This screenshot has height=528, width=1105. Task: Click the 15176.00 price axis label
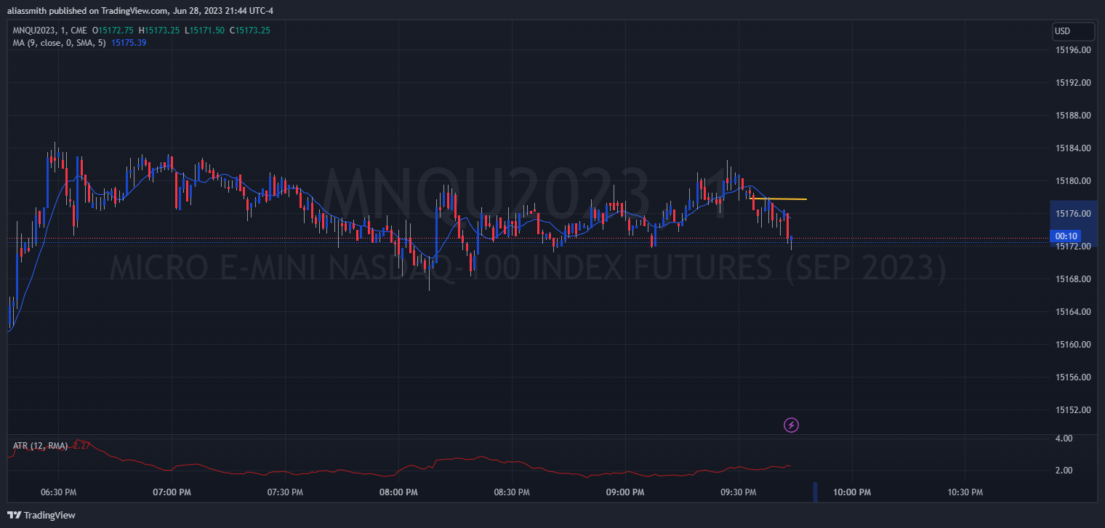pos(1073,214)
